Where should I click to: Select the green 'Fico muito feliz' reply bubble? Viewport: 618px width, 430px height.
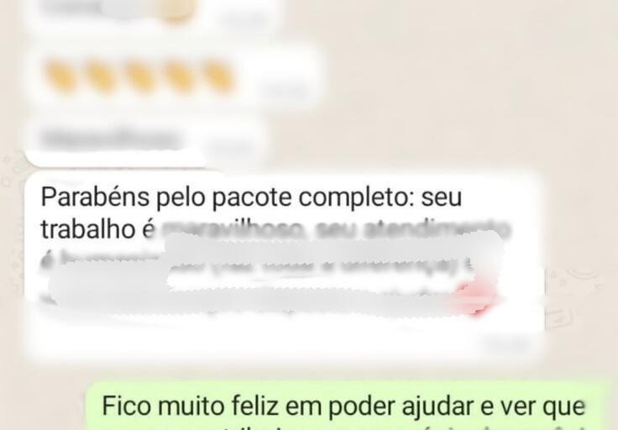(x=347, y=406)
